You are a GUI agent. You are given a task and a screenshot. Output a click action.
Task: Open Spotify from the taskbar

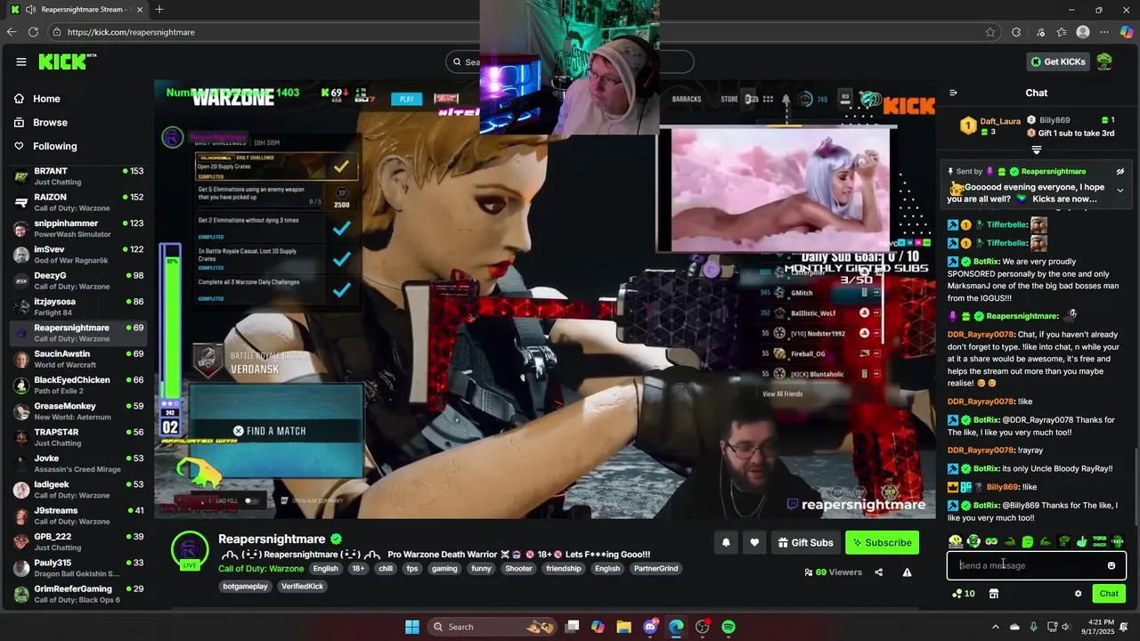pos(729,627)
